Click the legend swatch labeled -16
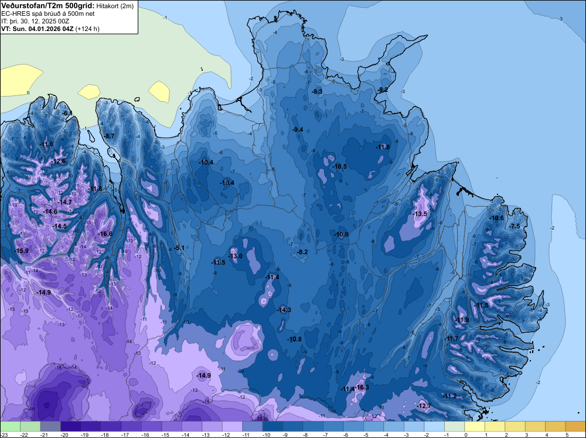 151,426
